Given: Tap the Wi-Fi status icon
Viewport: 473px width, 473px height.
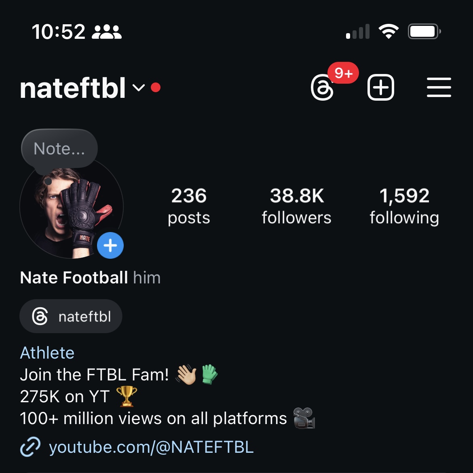Looking at the screenshot, I should click(x=389, y=32).
